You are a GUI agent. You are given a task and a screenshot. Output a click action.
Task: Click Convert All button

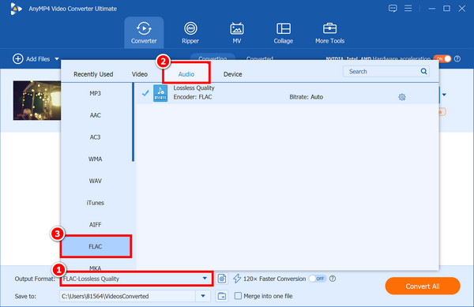coord(423,286)
